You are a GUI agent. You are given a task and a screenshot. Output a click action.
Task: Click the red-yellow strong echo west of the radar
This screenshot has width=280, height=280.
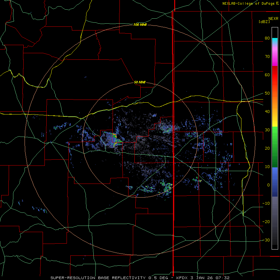[x=115, y=140]
